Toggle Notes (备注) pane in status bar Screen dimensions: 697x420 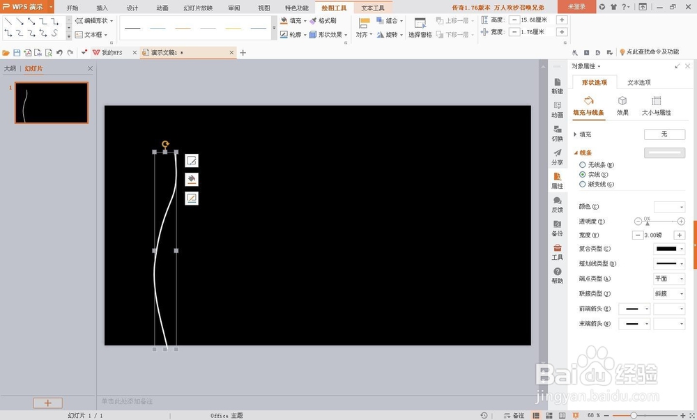pos(514,416)
